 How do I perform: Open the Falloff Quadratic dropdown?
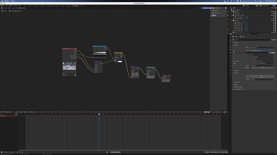point(262,79)
